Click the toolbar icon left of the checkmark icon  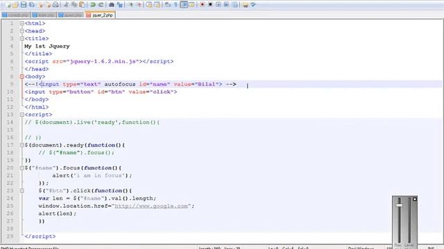(245, 5)
